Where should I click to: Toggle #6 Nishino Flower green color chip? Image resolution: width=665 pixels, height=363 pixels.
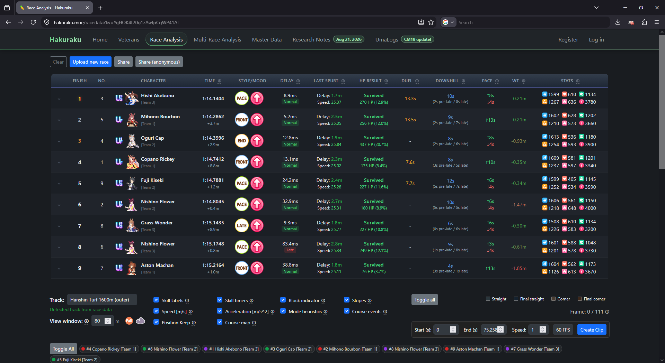170,349
